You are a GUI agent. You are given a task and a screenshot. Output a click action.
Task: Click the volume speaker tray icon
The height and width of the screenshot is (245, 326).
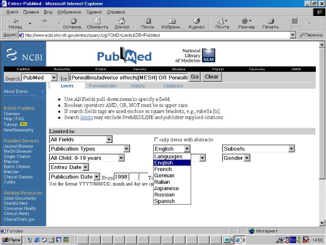coord(299,240)
